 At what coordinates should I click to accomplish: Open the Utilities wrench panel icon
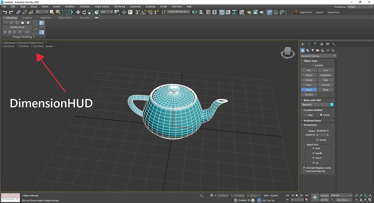(334, 44)
